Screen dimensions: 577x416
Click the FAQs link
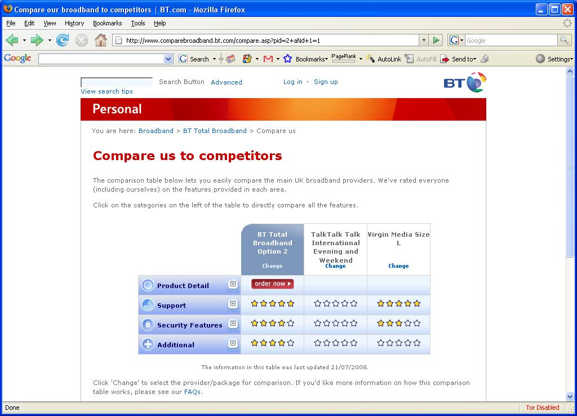tap(192, 392)
